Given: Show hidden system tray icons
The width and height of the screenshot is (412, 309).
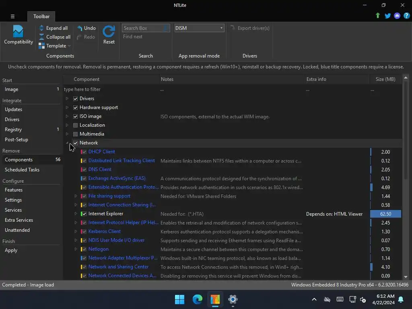Looking at the screenshot, I should click(314, 299).
